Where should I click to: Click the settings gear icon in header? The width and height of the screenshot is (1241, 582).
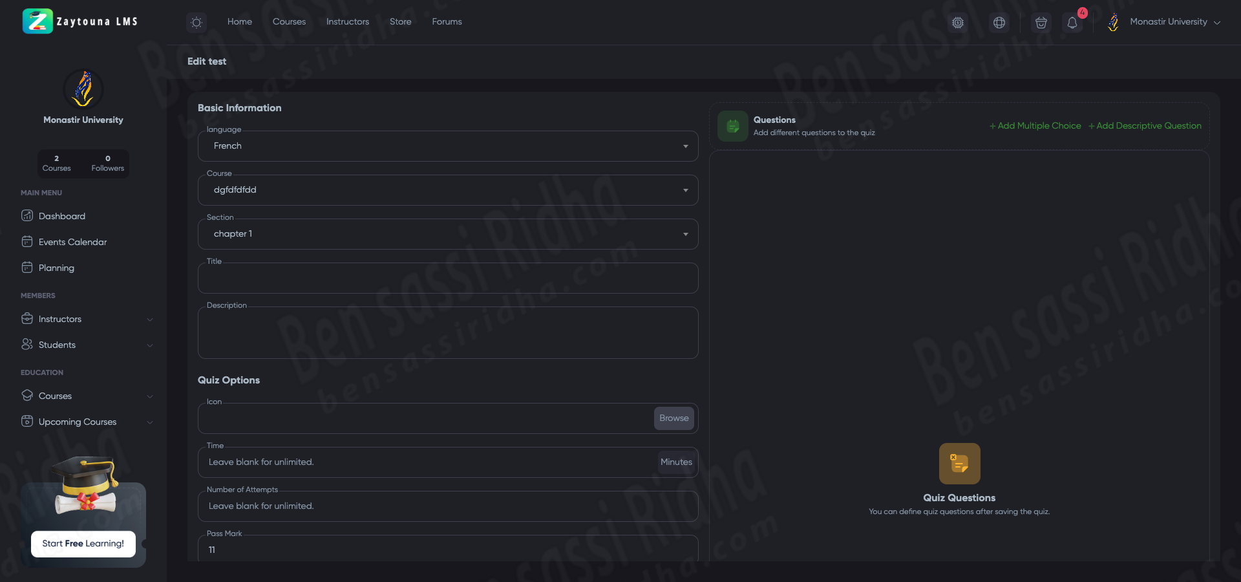coord(958,23)
